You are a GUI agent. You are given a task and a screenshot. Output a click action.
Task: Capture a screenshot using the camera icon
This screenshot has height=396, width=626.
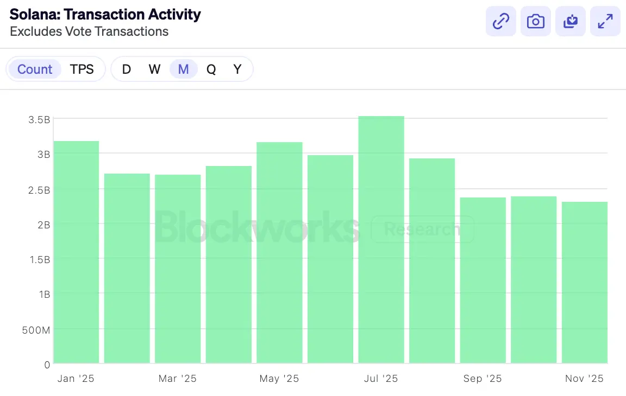[535, 21]
